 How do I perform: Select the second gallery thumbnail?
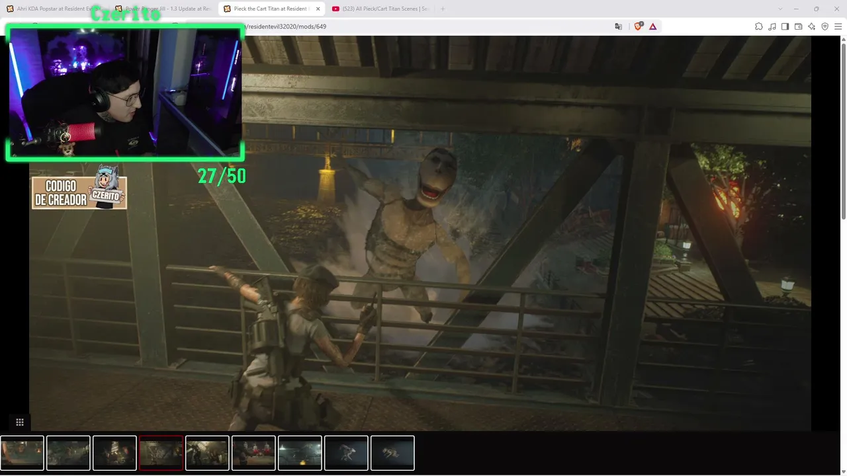point(68,453)
